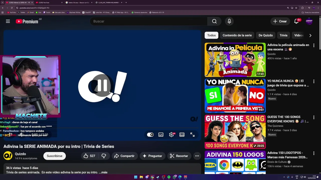This screenshot has height=180, width=321.
Task: Open the Twitch bookmark
Action: (x=47, y=12)
